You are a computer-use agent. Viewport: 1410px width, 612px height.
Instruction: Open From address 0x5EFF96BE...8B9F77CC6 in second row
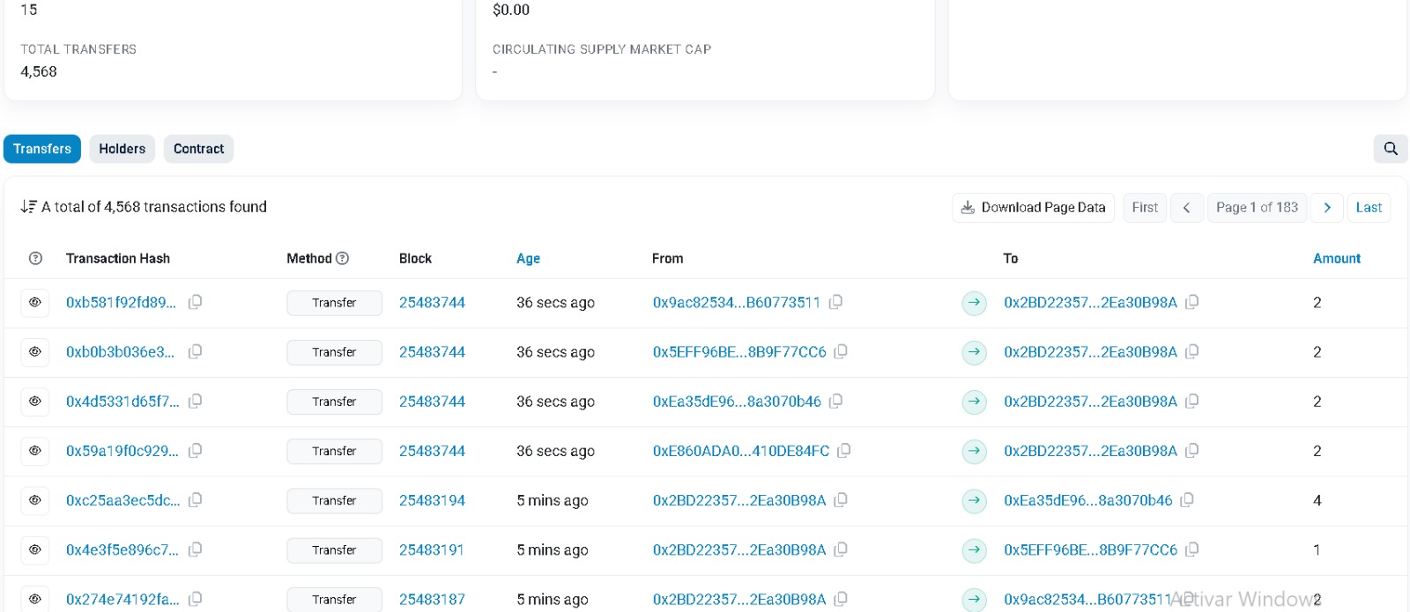click(x=739, y=351)
